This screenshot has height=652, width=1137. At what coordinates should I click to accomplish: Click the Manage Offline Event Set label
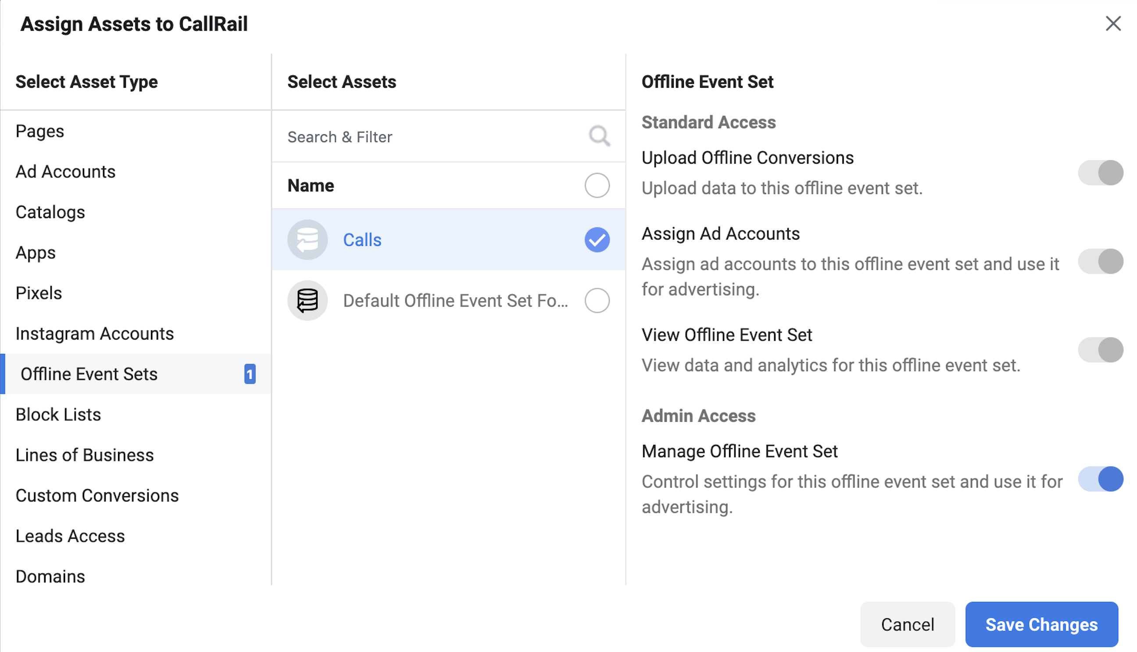pyautogui.click(x=740, y=451)
